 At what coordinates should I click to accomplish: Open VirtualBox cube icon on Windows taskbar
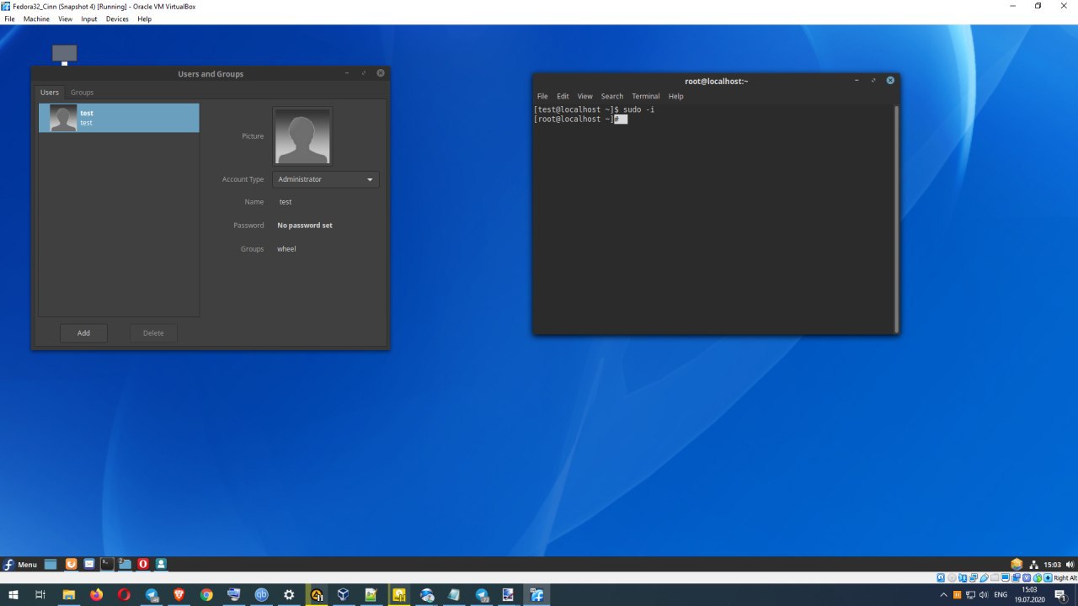click(x=344, y=594)
